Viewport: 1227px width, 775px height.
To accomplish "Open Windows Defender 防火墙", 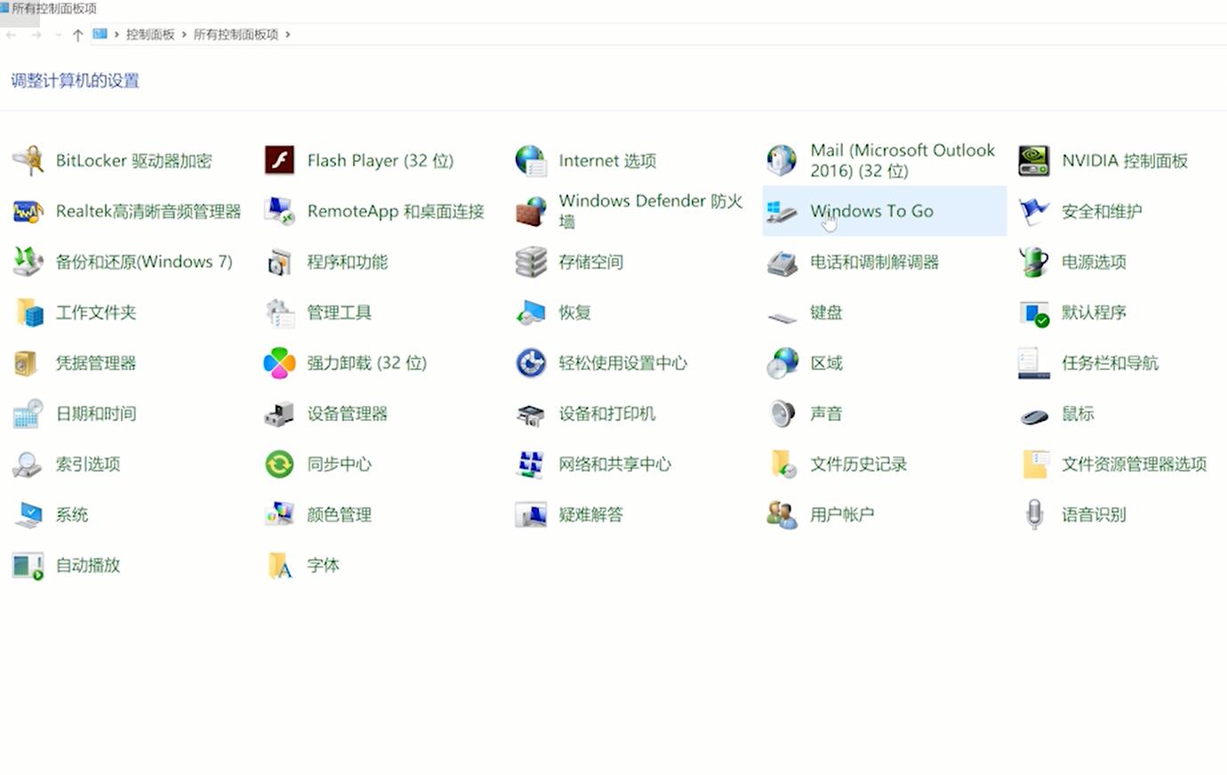I will click(650, 211).
